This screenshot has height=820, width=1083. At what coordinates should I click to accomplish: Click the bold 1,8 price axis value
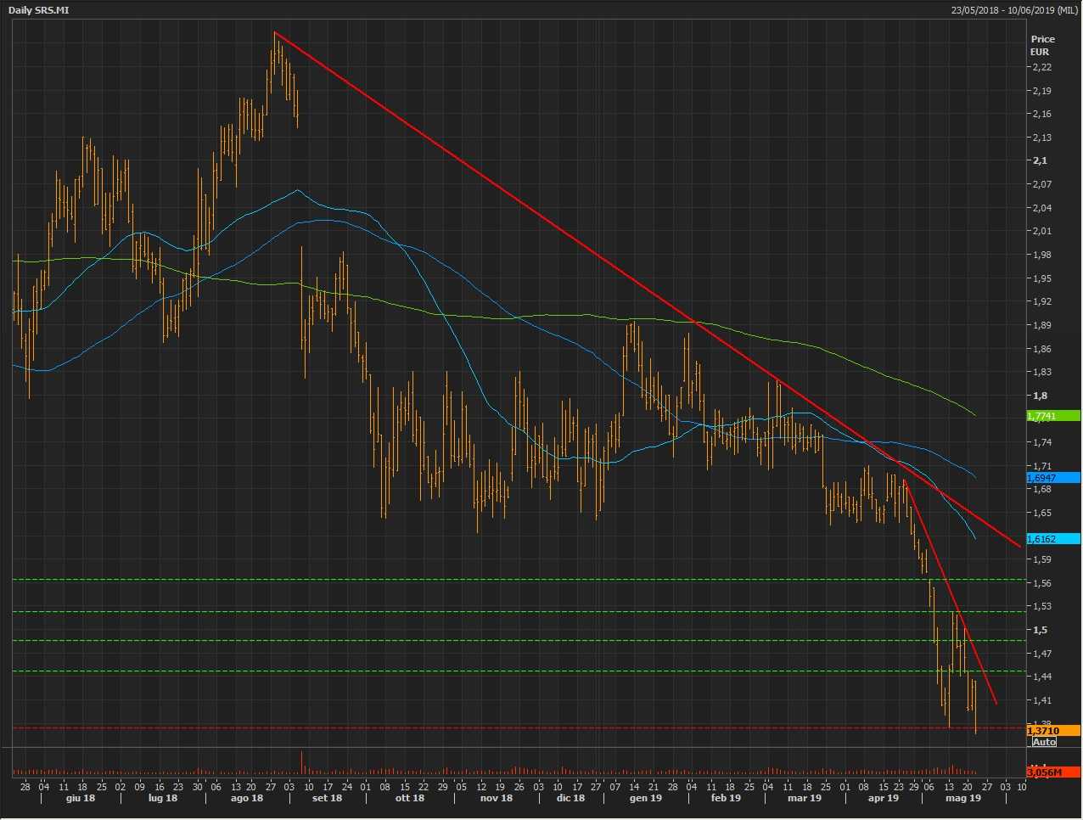coord(1040,396)
